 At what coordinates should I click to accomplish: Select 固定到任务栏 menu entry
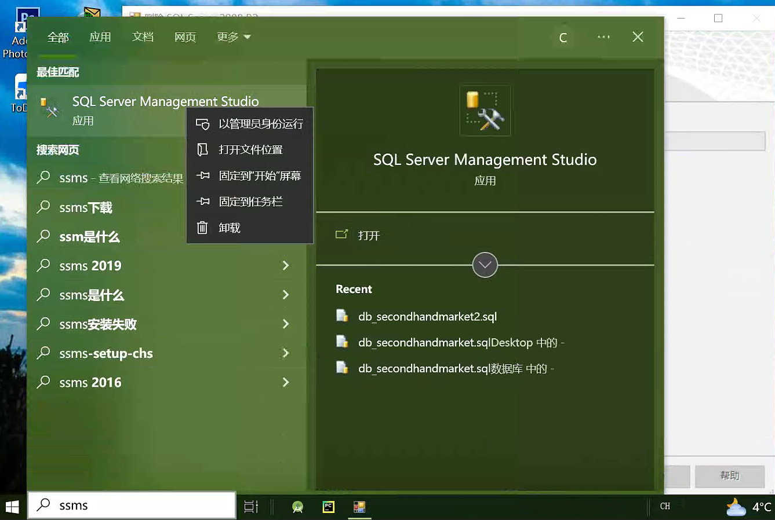[x=250, y=202]
